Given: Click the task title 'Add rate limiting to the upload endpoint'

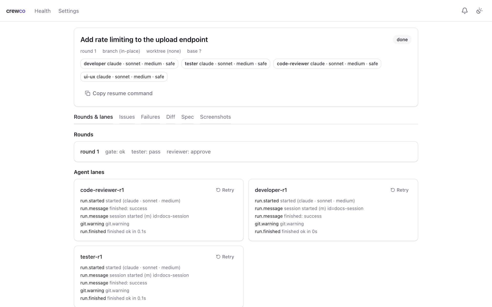Looking at the screenshot, I should click(x=144, y=40).
